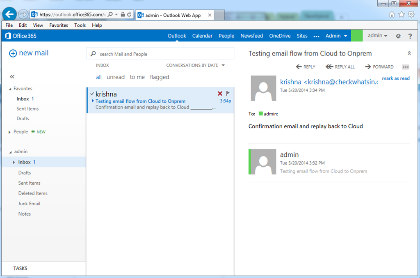Open Favorites Sent Items folder
This screenshot has width=420, height=278.
(27, 108)
